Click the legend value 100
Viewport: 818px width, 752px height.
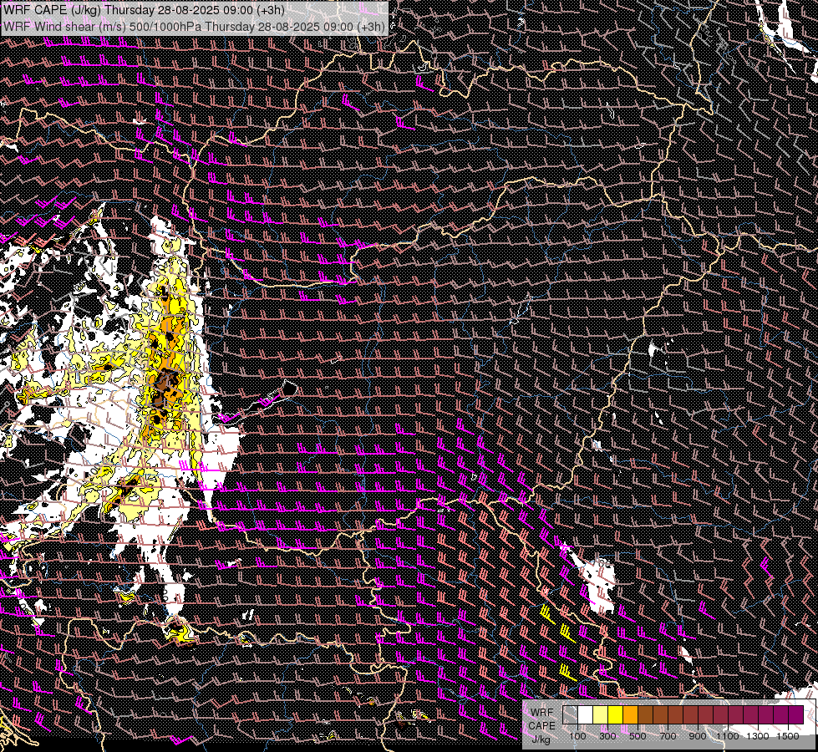pyautogui.click(x=577, y=736)
